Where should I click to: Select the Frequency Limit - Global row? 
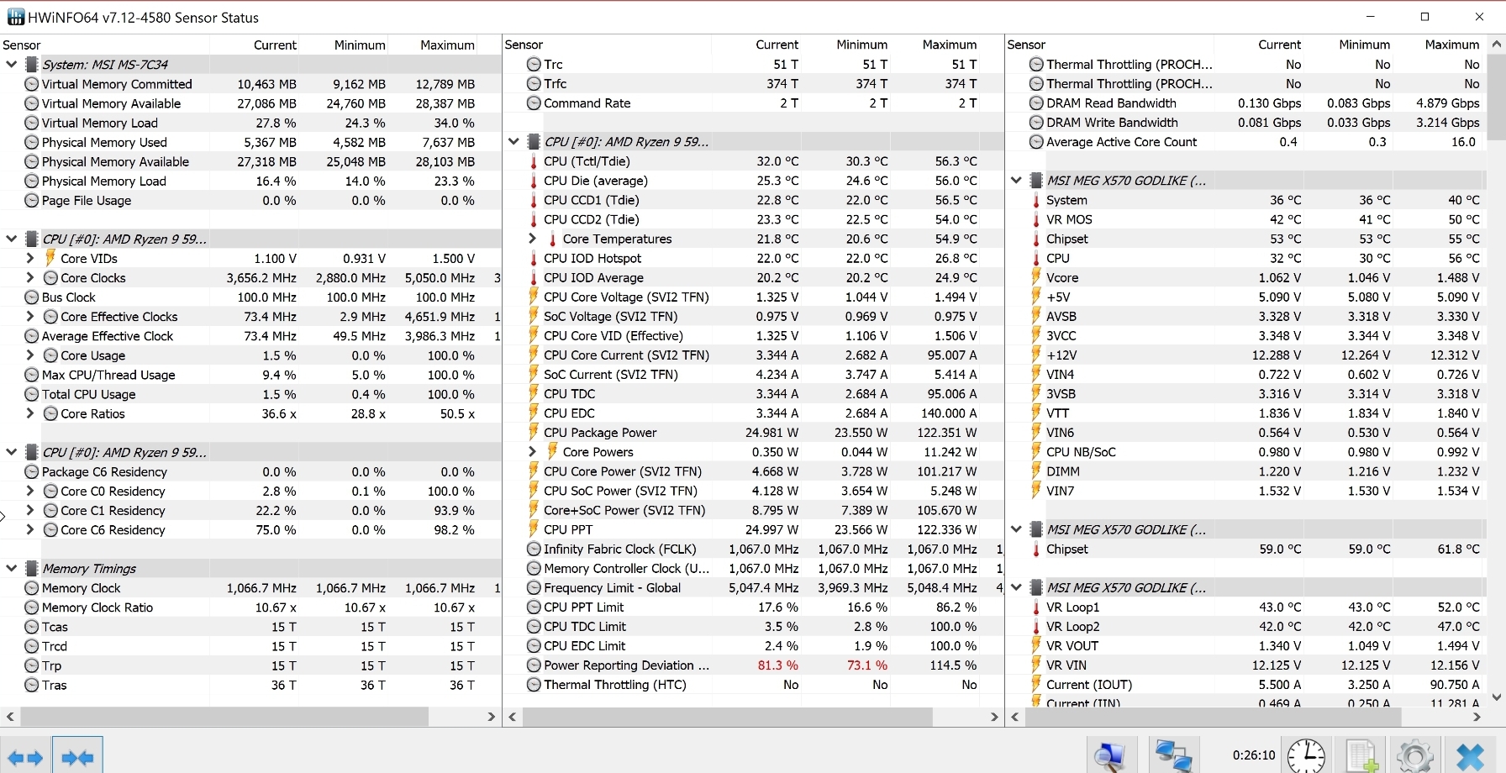[x=753, y=588]
